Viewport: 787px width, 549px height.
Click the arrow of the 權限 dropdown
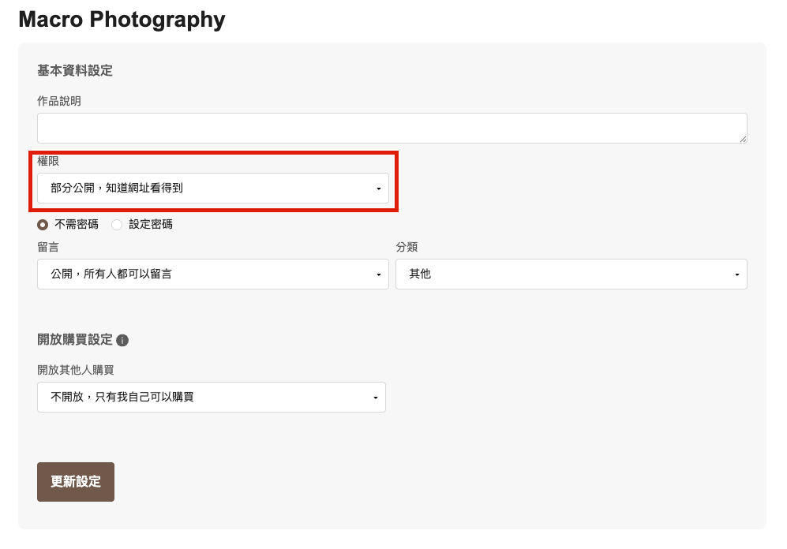(x=378, y=189)
